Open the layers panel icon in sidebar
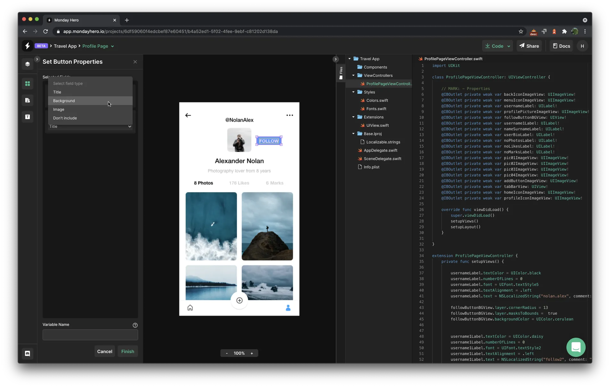This screenshot has height=387, width=610. 28,64
